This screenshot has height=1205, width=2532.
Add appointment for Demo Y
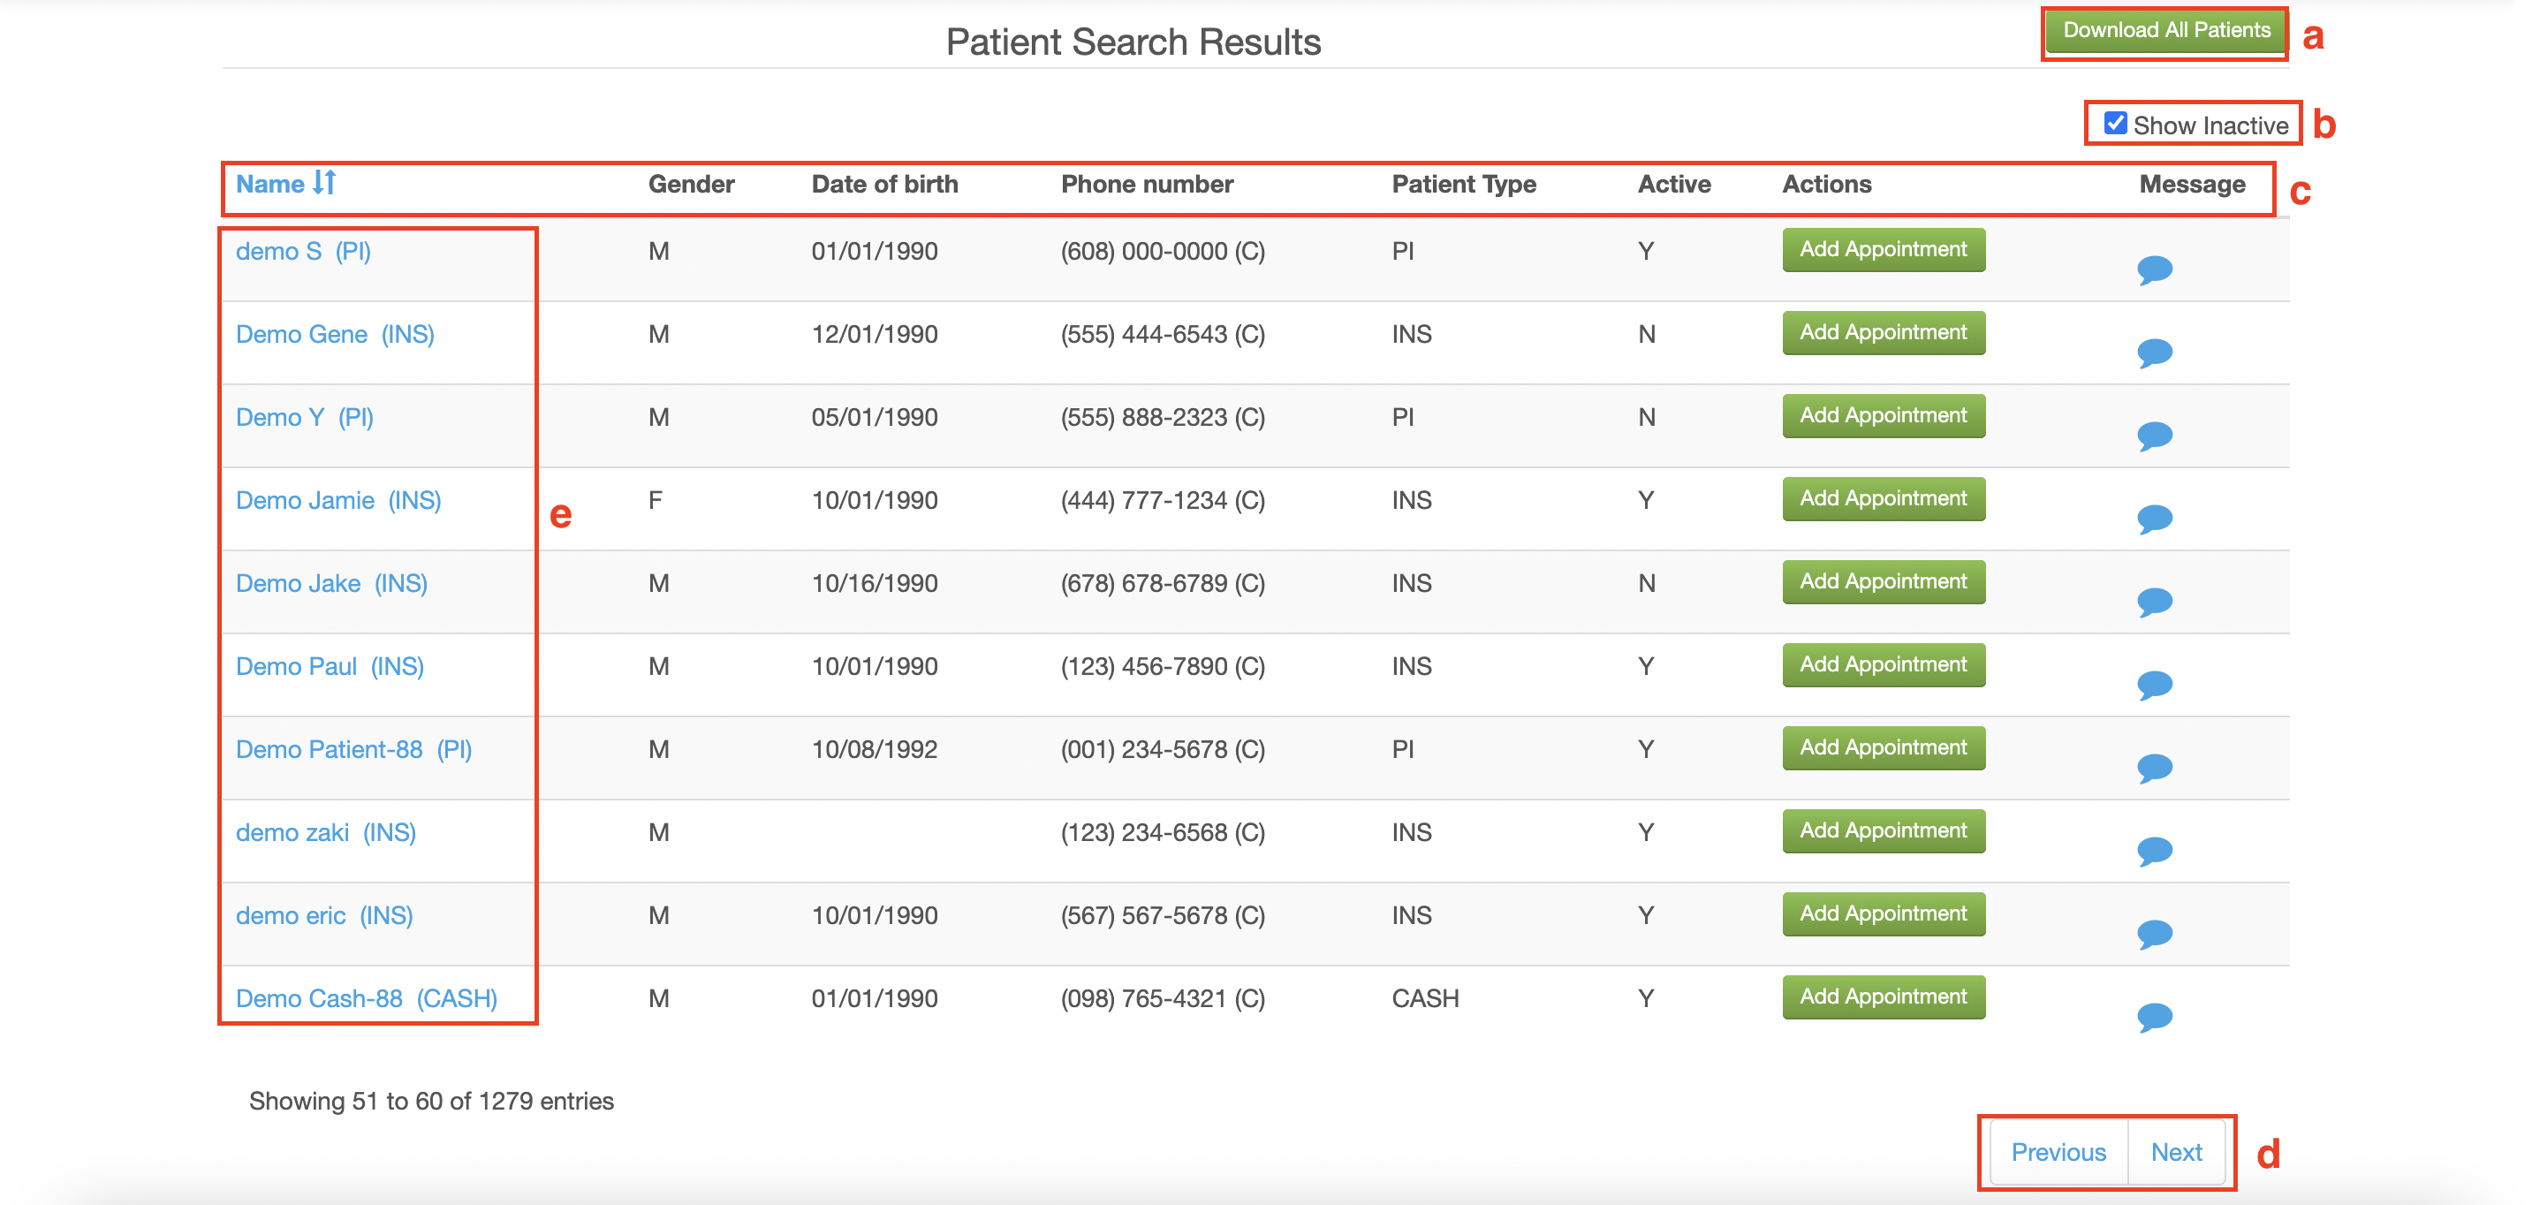click(1884, 416)
